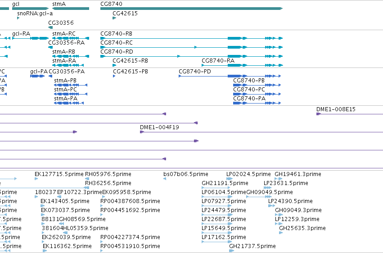
Task: Click the LP06104.5prime EST label
Action: tap(224, 192)
